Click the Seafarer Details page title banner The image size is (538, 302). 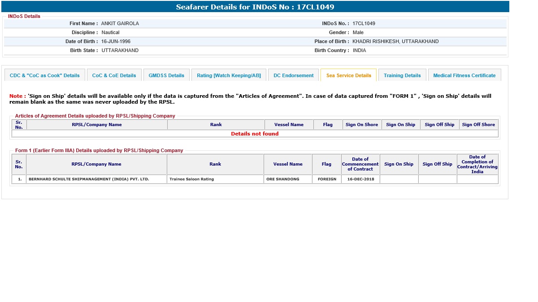point(255,7)
